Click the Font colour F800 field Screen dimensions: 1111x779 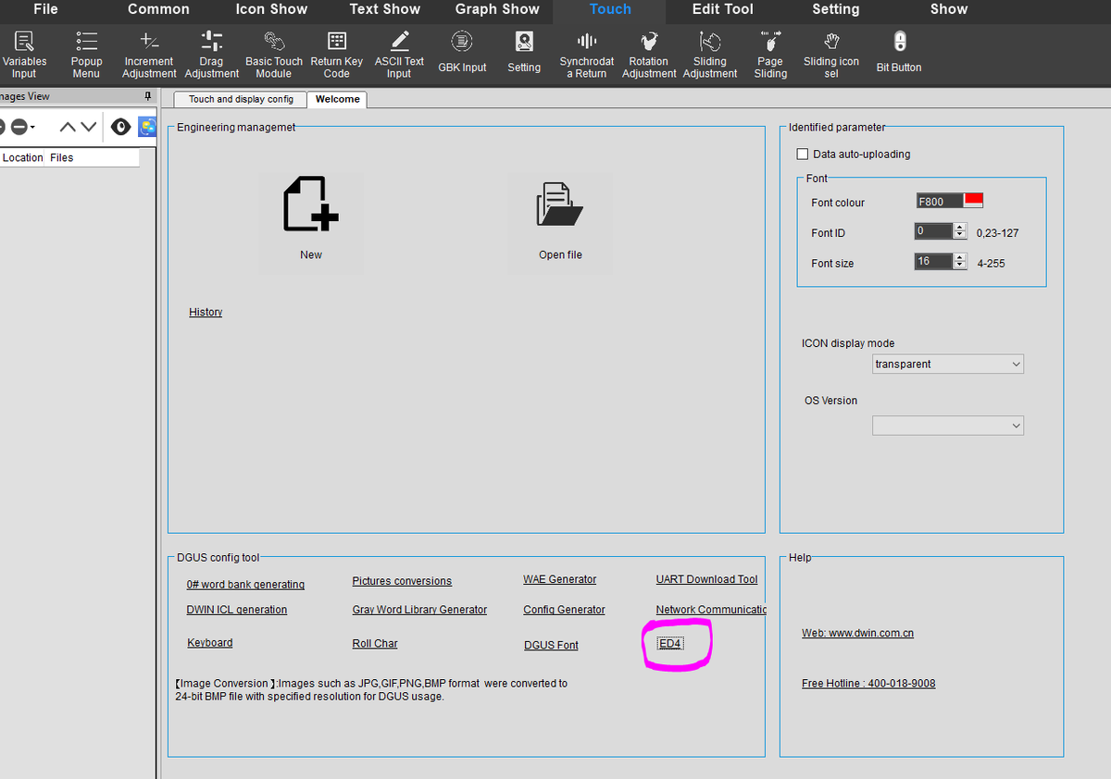click(x=939, y=202)
